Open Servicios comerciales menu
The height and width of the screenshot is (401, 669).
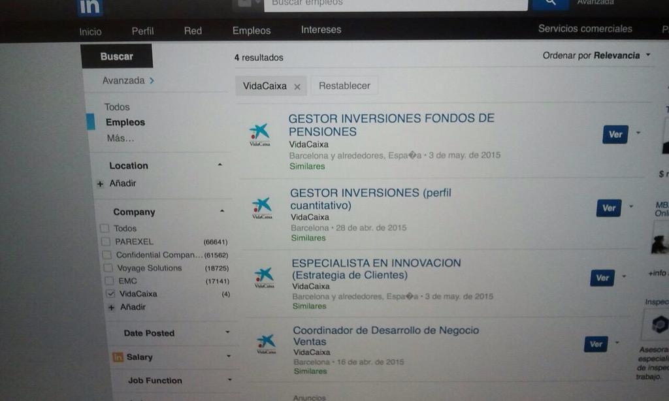(585, 29)
